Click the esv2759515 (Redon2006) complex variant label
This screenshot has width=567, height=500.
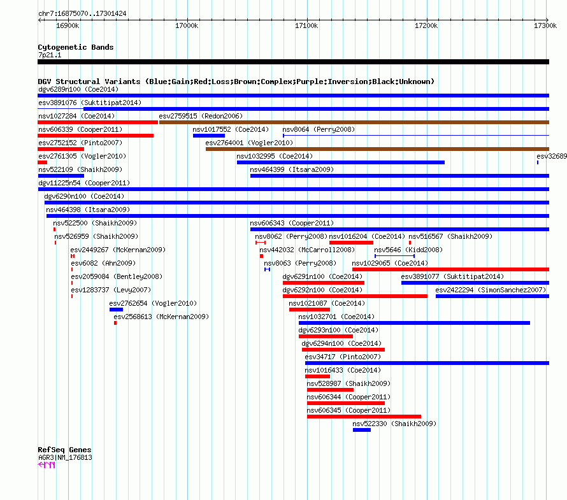point(201,116)
